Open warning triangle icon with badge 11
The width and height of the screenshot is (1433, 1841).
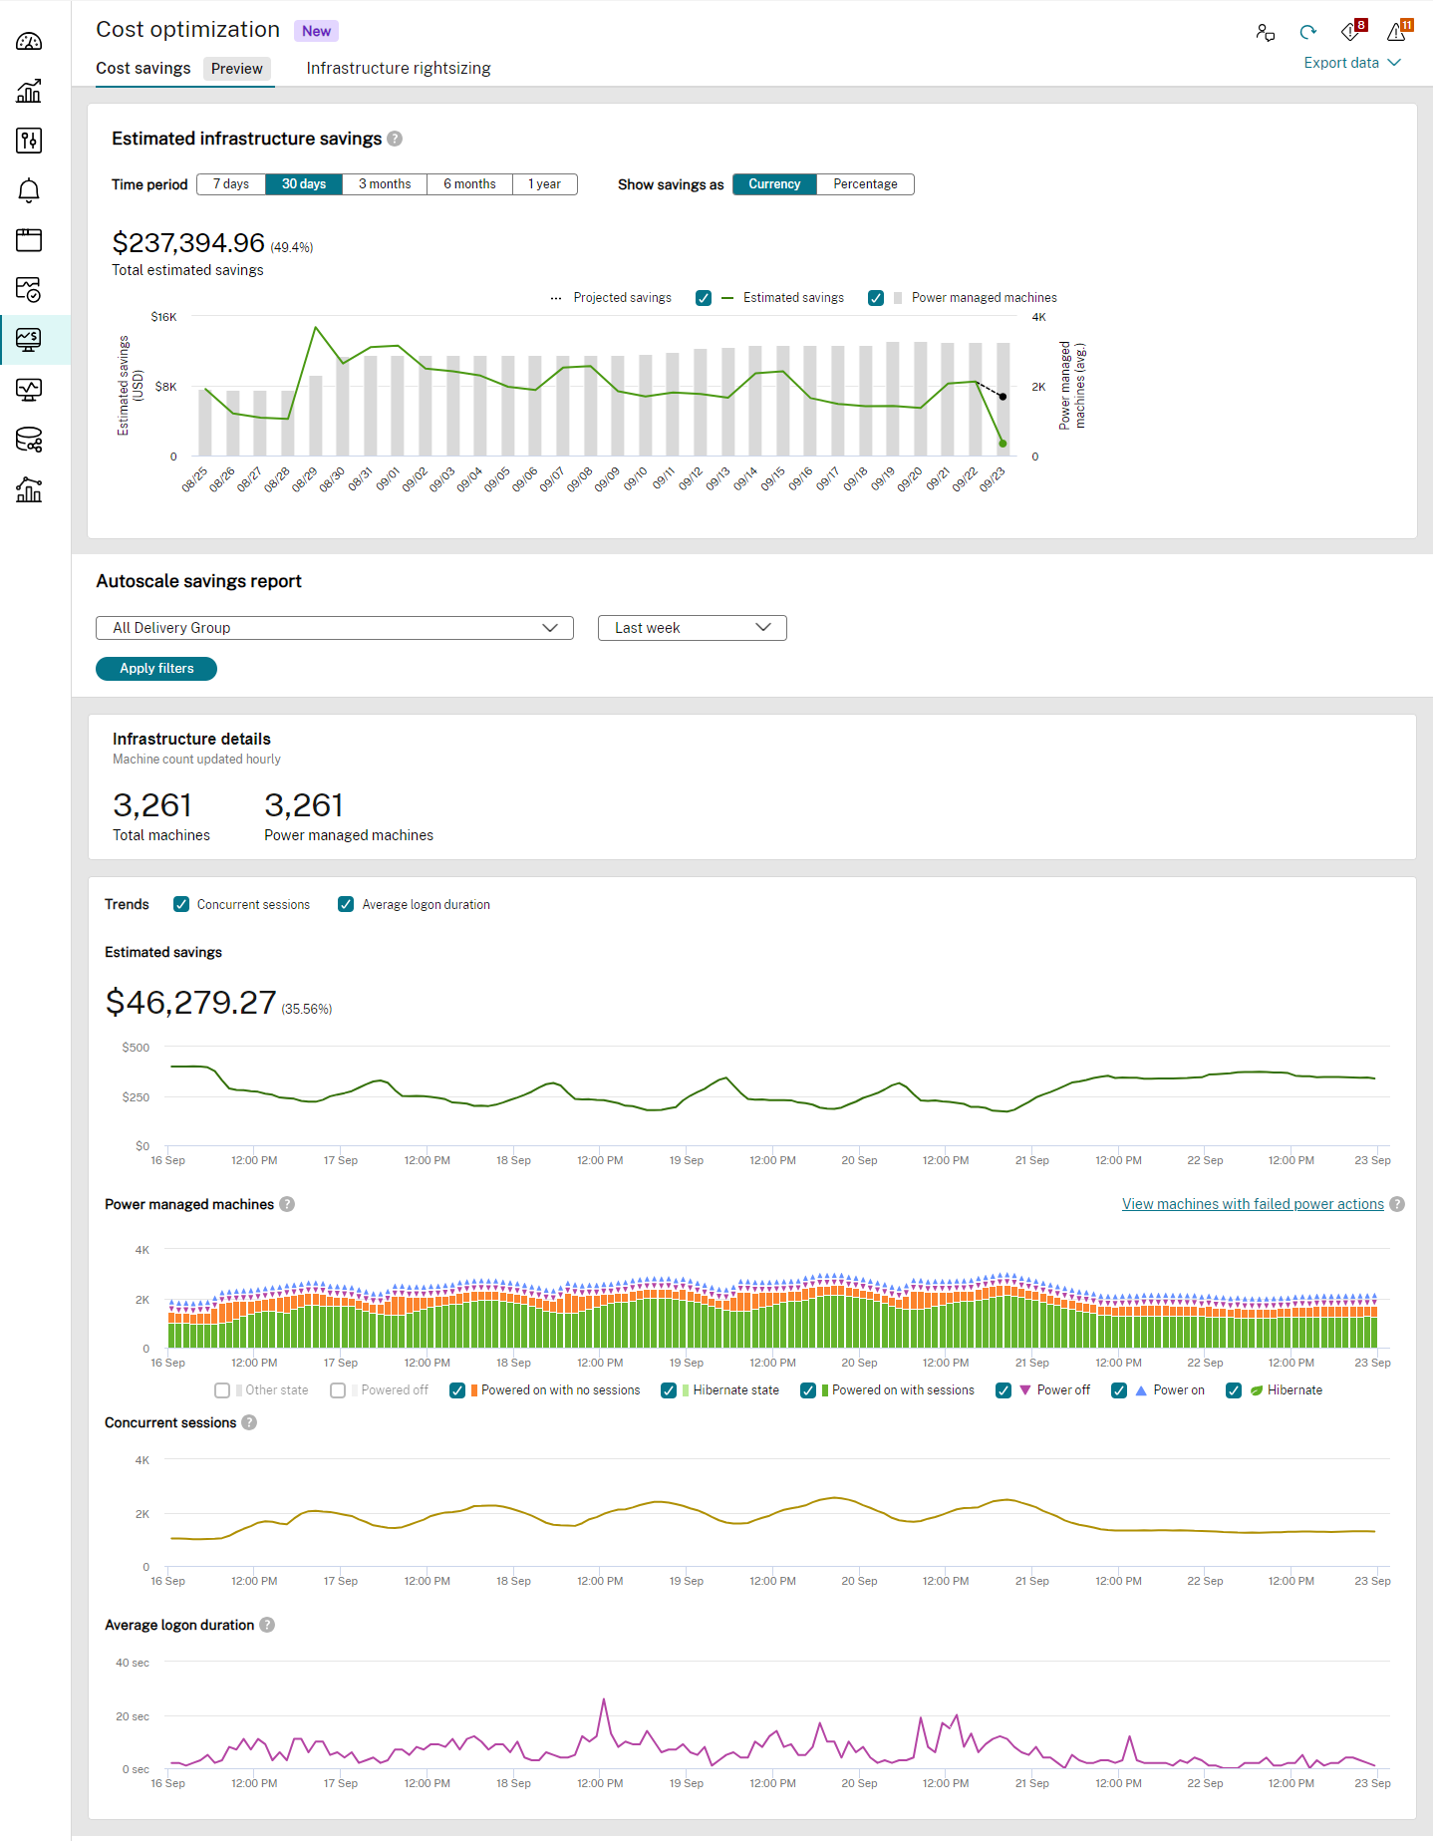[1397, 32]
